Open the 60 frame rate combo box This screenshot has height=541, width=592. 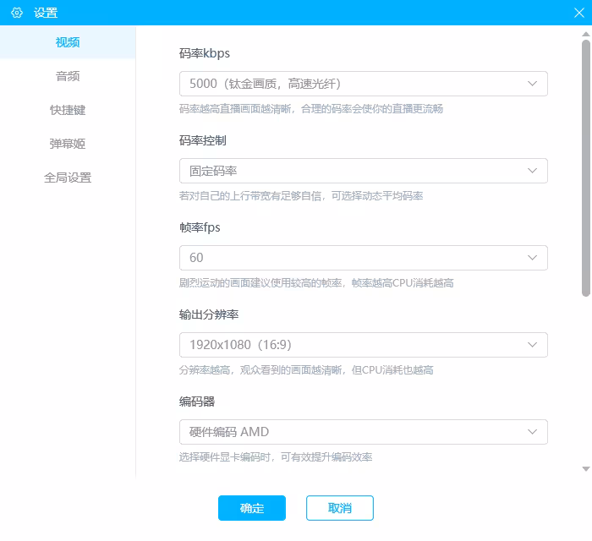coord(363,258)
